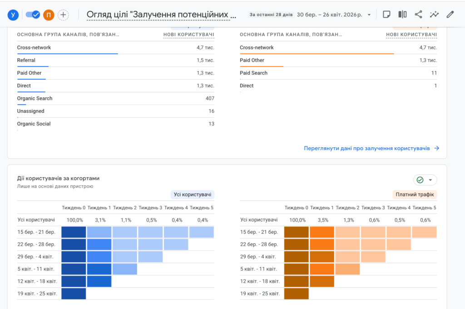Open the left table channel group dimension picker
Screen dimensions: 465x309
click(x=68, y=34)
